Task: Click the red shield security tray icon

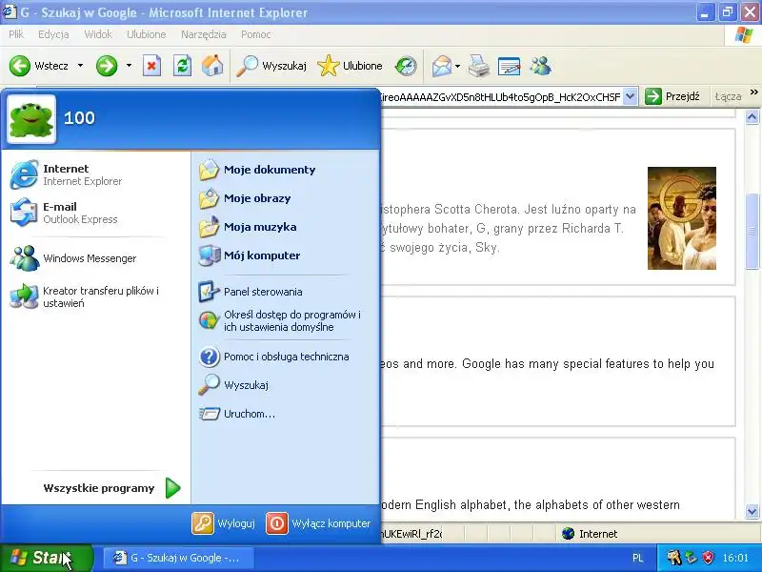Action: coord(708,558)
